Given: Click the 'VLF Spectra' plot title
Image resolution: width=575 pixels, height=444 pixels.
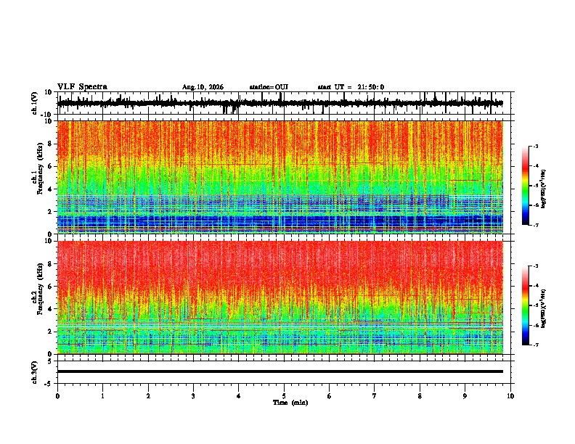Looking at the screenshot, I should [82, 87].
